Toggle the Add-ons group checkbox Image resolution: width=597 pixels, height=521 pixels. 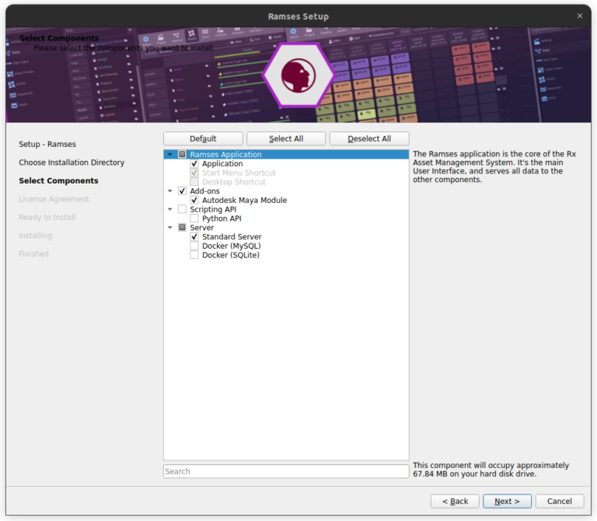click(182, 191)
